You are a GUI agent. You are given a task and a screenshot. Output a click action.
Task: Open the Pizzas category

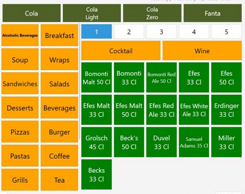pyautogui.click(x=20, y=131)
